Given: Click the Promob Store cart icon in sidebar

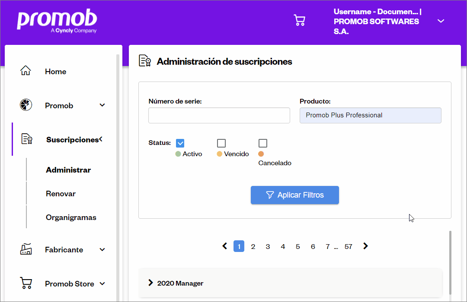Looking at the screenshot, I should point(26,283).
